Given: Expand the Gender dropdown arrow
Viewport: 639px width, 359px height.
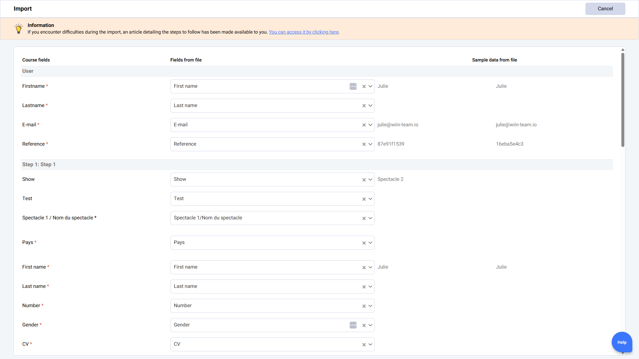Looking at the screenshot, I should [370, 325].
